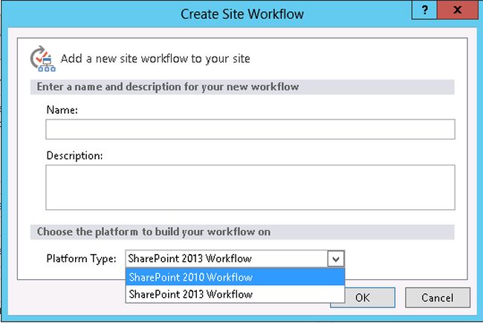The height and width of the screenshot is (323, 483).
Task: Click the site workflow icon in the header
Action: tap(42, 59)
